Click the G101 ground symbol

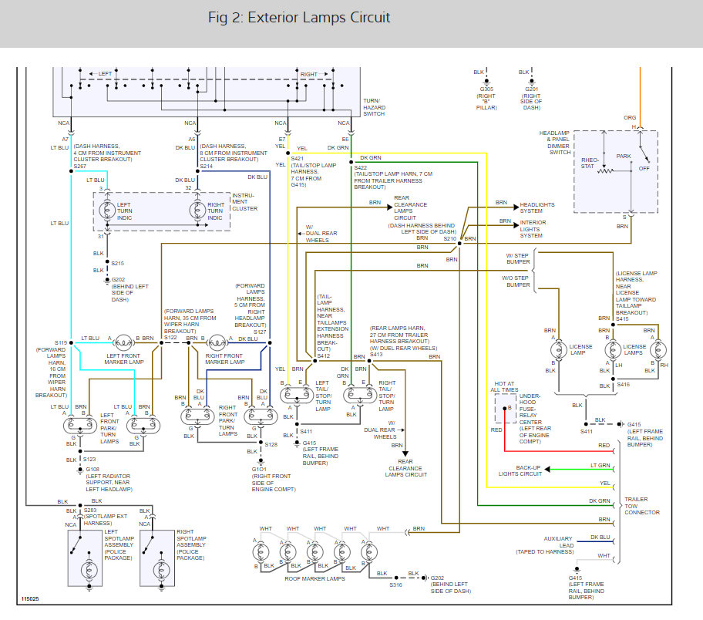click(x=261, y=461)
